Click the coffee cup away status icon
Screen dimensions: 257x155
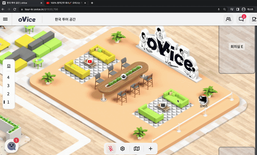tap(254, 19)
